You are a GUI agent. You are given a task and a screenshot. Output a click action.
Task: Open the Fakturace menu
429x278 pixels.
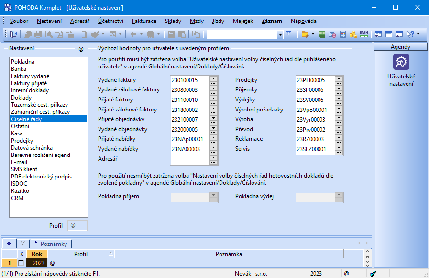(x=144, y=21)
